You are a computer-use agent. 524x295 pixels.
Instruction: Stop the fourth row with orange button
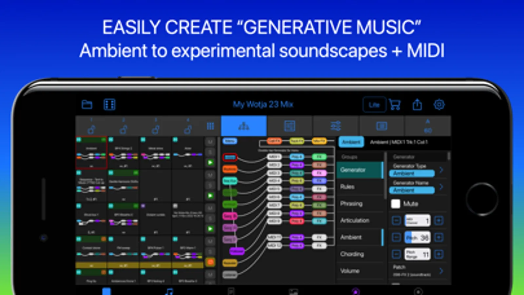pos(210,262)
